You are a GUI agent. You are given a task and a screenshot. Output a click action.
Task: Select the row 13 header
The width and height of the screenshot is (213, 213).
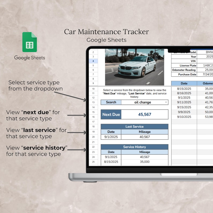coord(93,102)
